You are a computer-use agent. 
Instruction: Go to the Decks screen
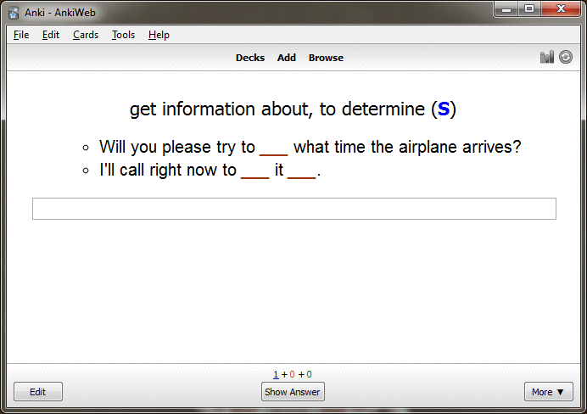(249, 58)
